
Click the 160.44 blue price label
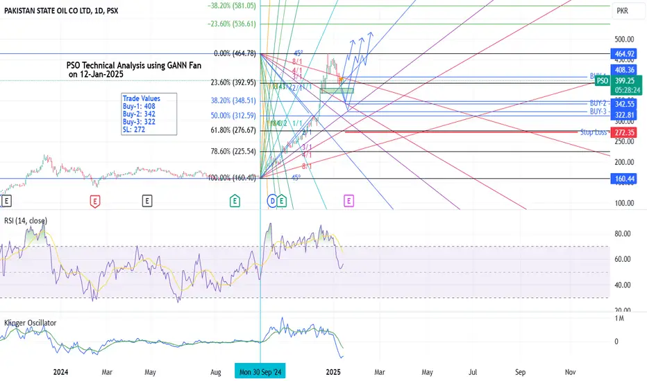(624, 179)
